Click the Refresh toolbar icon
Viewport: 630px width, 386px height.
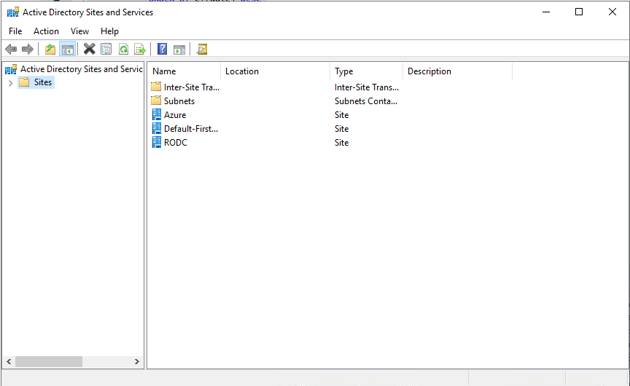click(x=123, y=50)
